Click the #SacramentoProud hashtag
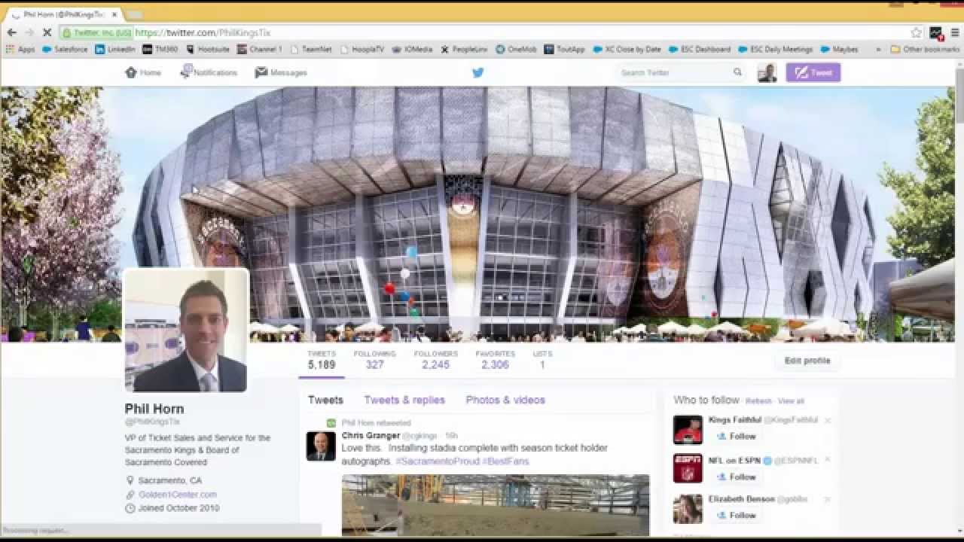Viewport: 964px width, 542px height. click(x=437, y=461)
